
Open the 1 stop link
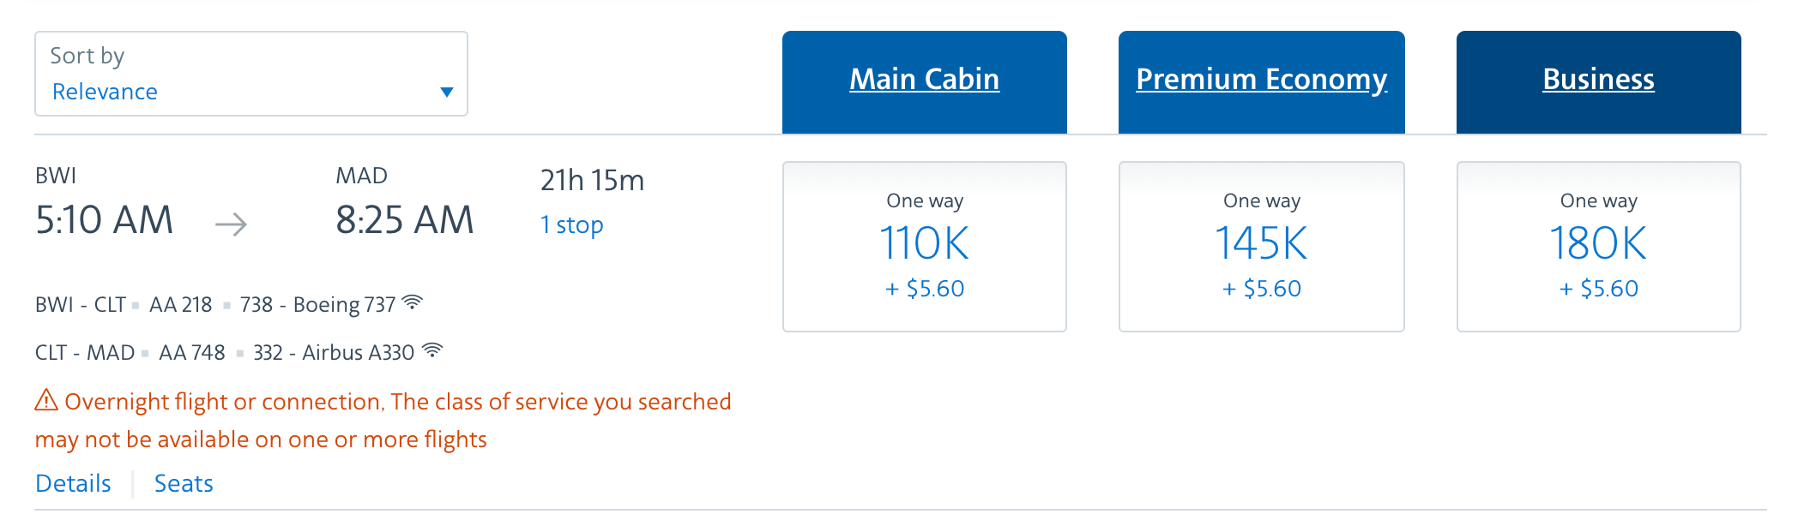click(571, 225)
